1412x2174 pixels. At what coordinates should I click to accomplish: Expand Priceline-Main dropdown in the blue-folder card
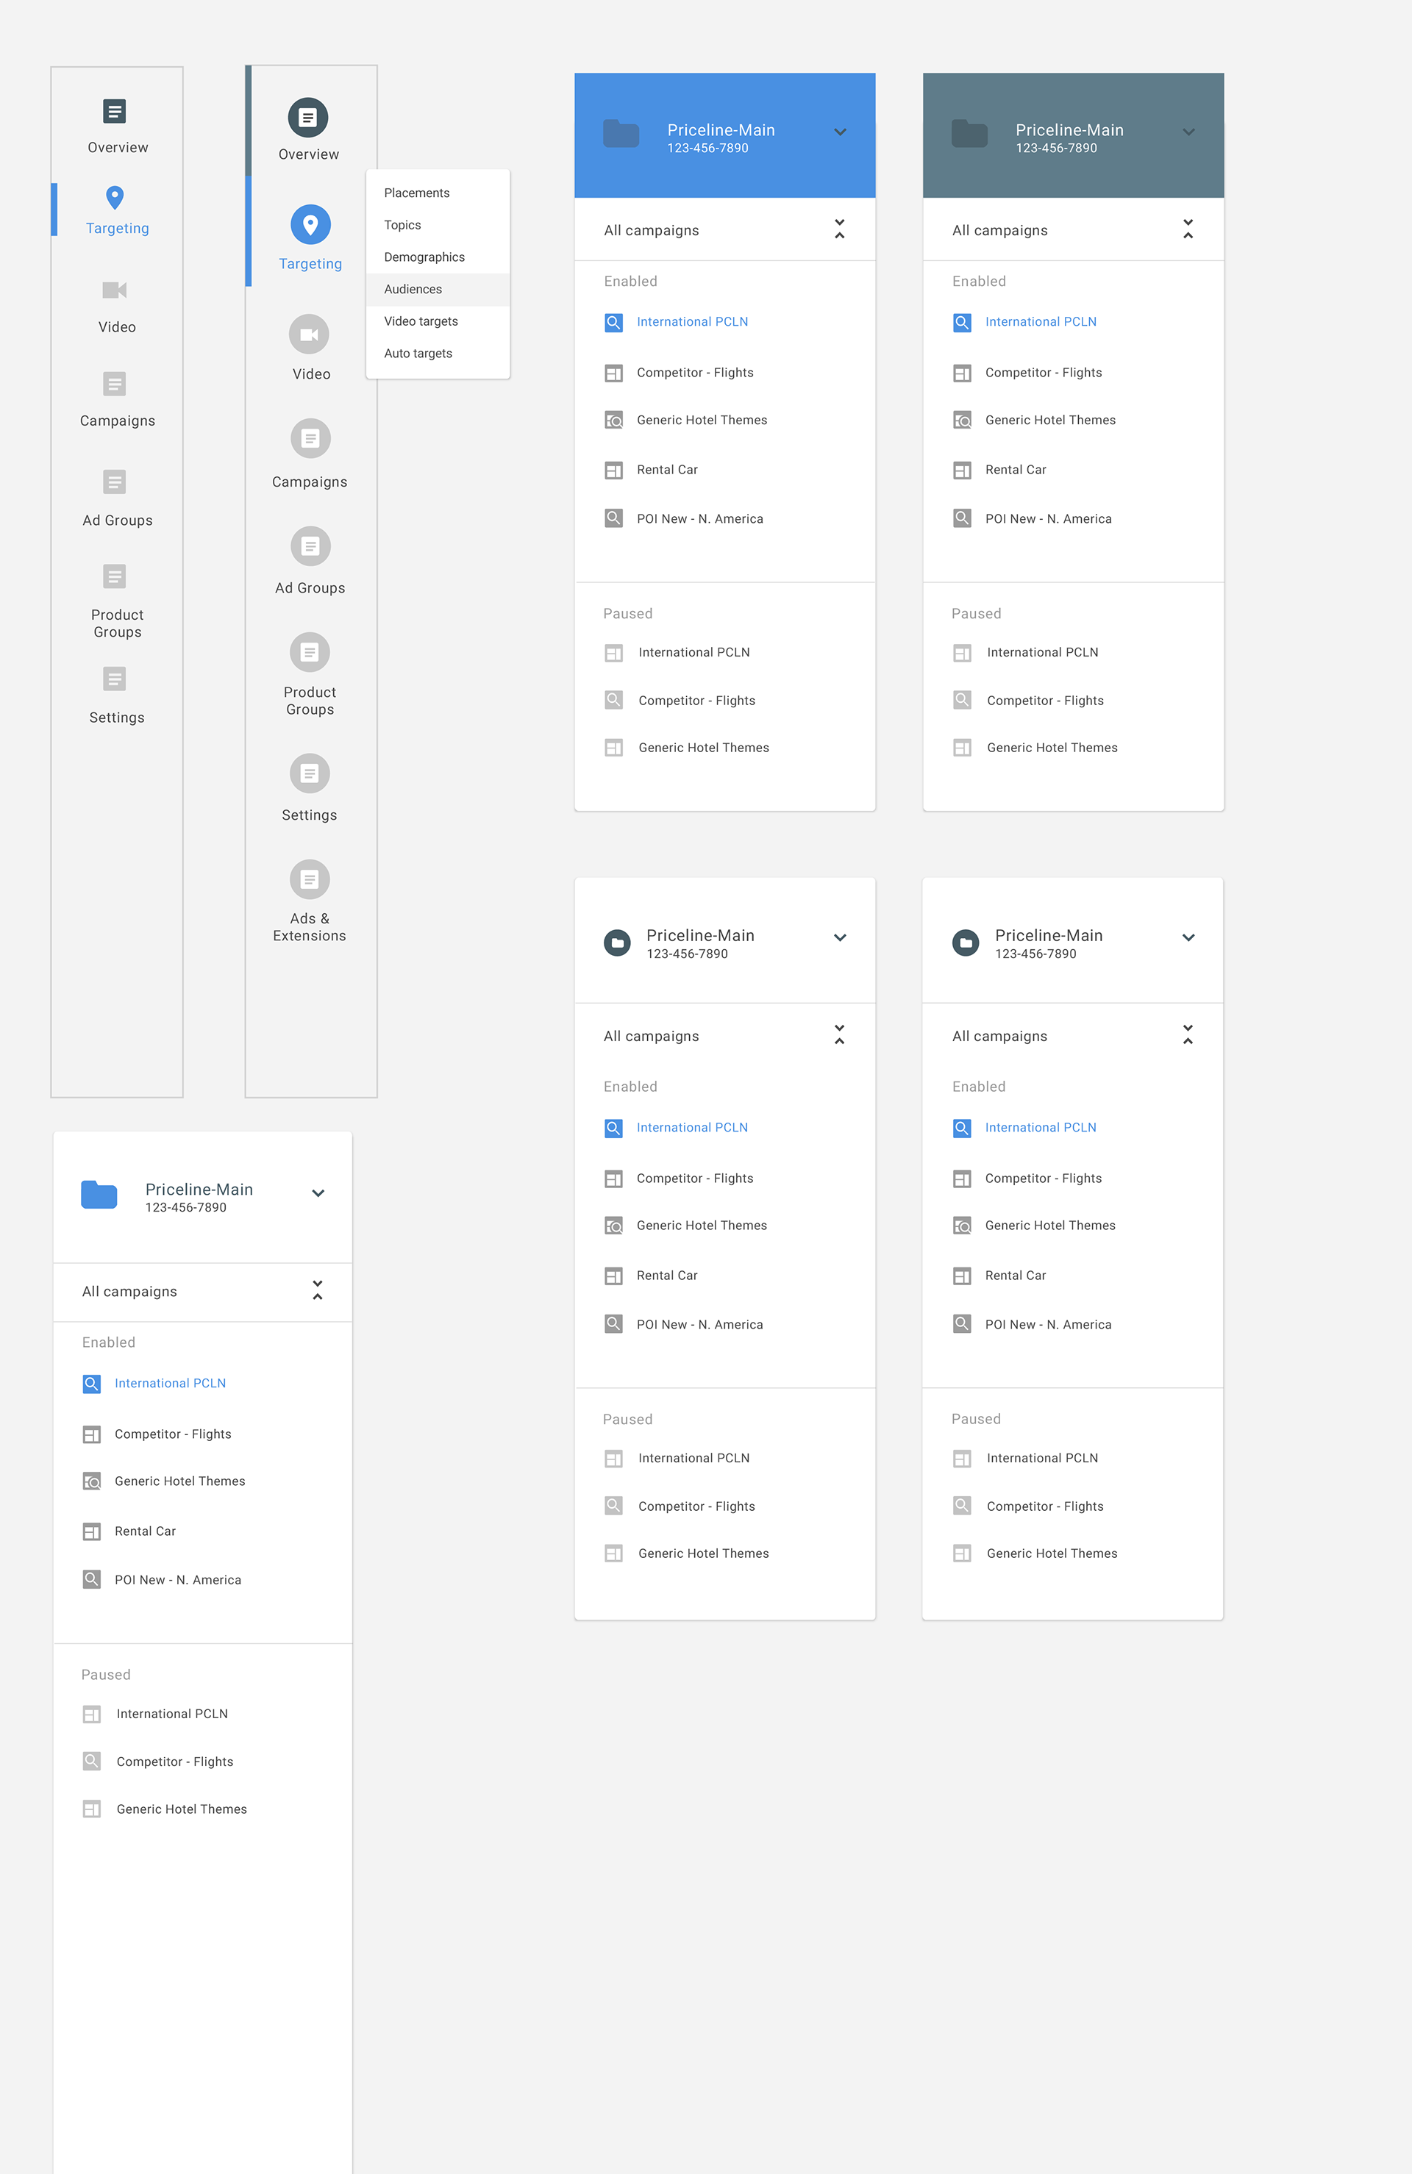[318, 1193]
